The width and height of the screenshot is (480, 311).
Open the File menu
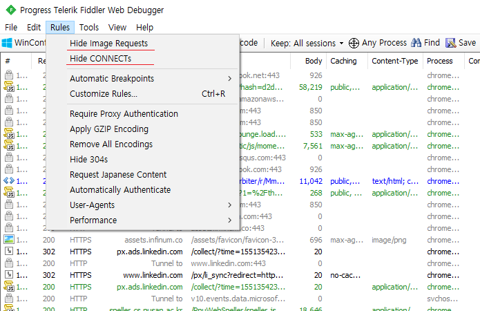[x=11, y=27]
